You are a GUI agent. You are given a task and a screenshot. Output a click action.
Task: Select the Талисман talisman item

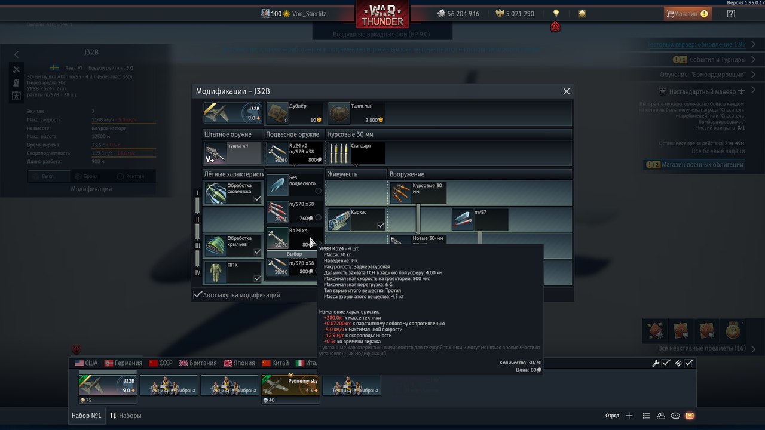tap(356, 113)
